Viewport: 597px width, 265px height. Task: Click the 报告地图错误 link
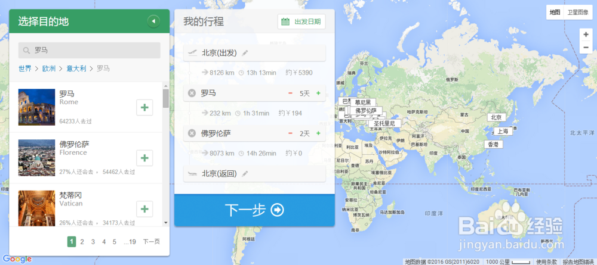click(577, 261)
